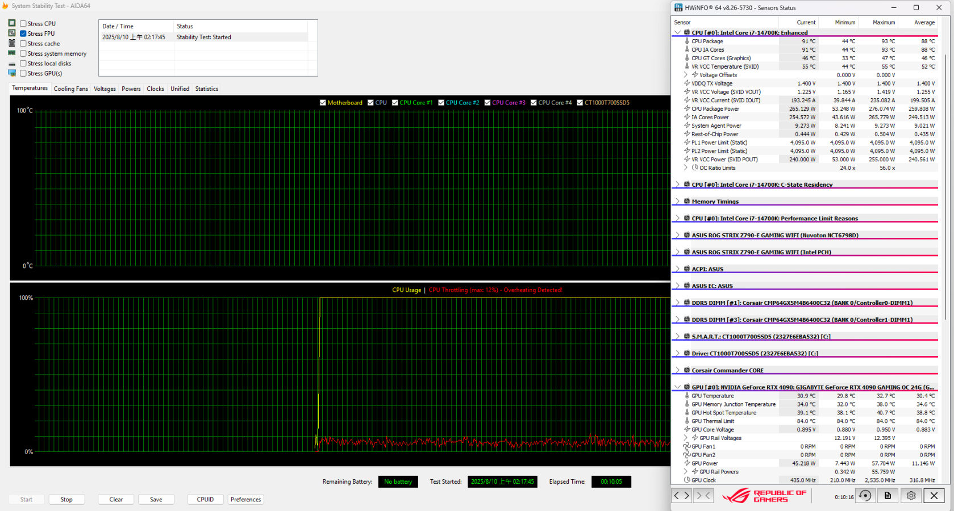Click the reset clock icon in HWiNFO
Image resolution: width=954 pixels, height=511 pixels.
(x=865, y=496)
